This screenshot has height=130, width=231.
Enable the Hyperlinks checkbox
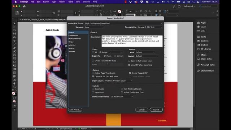(x=93, y=92)
